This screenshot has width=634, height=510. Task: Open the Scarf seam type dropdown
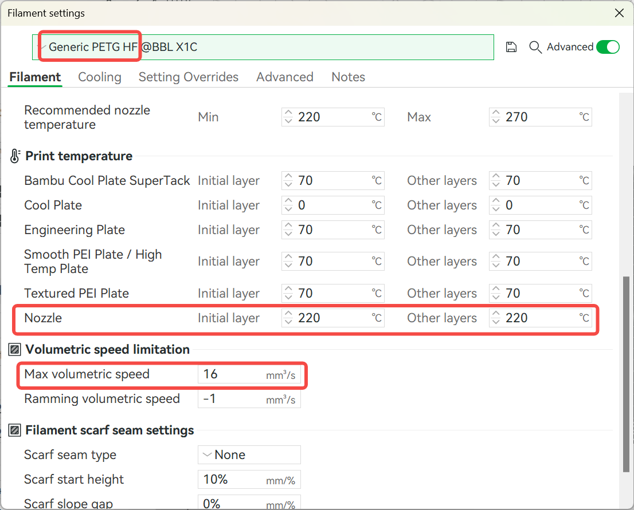click(x=249, y=454)
